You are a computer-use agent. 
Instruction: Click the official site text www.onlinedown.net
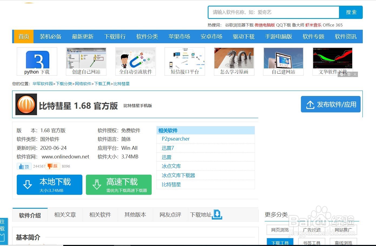click(x=65, y=157)
